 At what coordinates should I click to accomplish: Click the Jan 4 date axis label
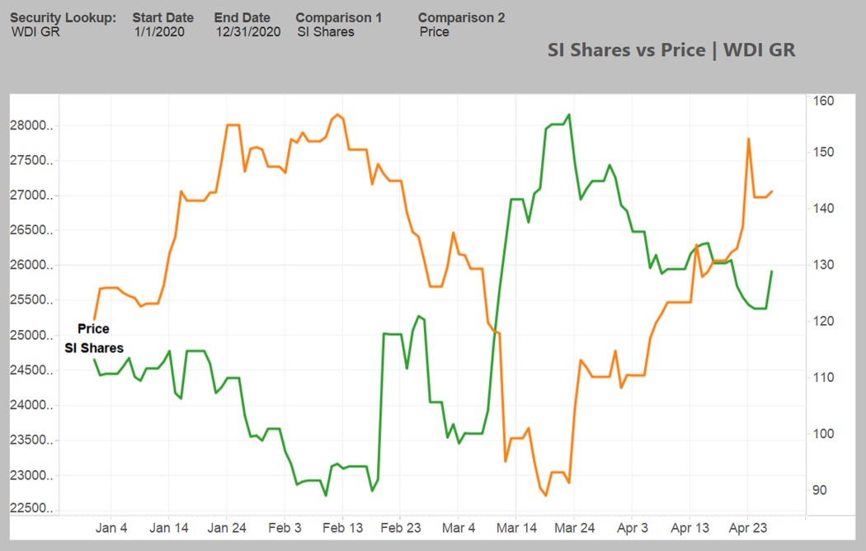click(112, 528)
